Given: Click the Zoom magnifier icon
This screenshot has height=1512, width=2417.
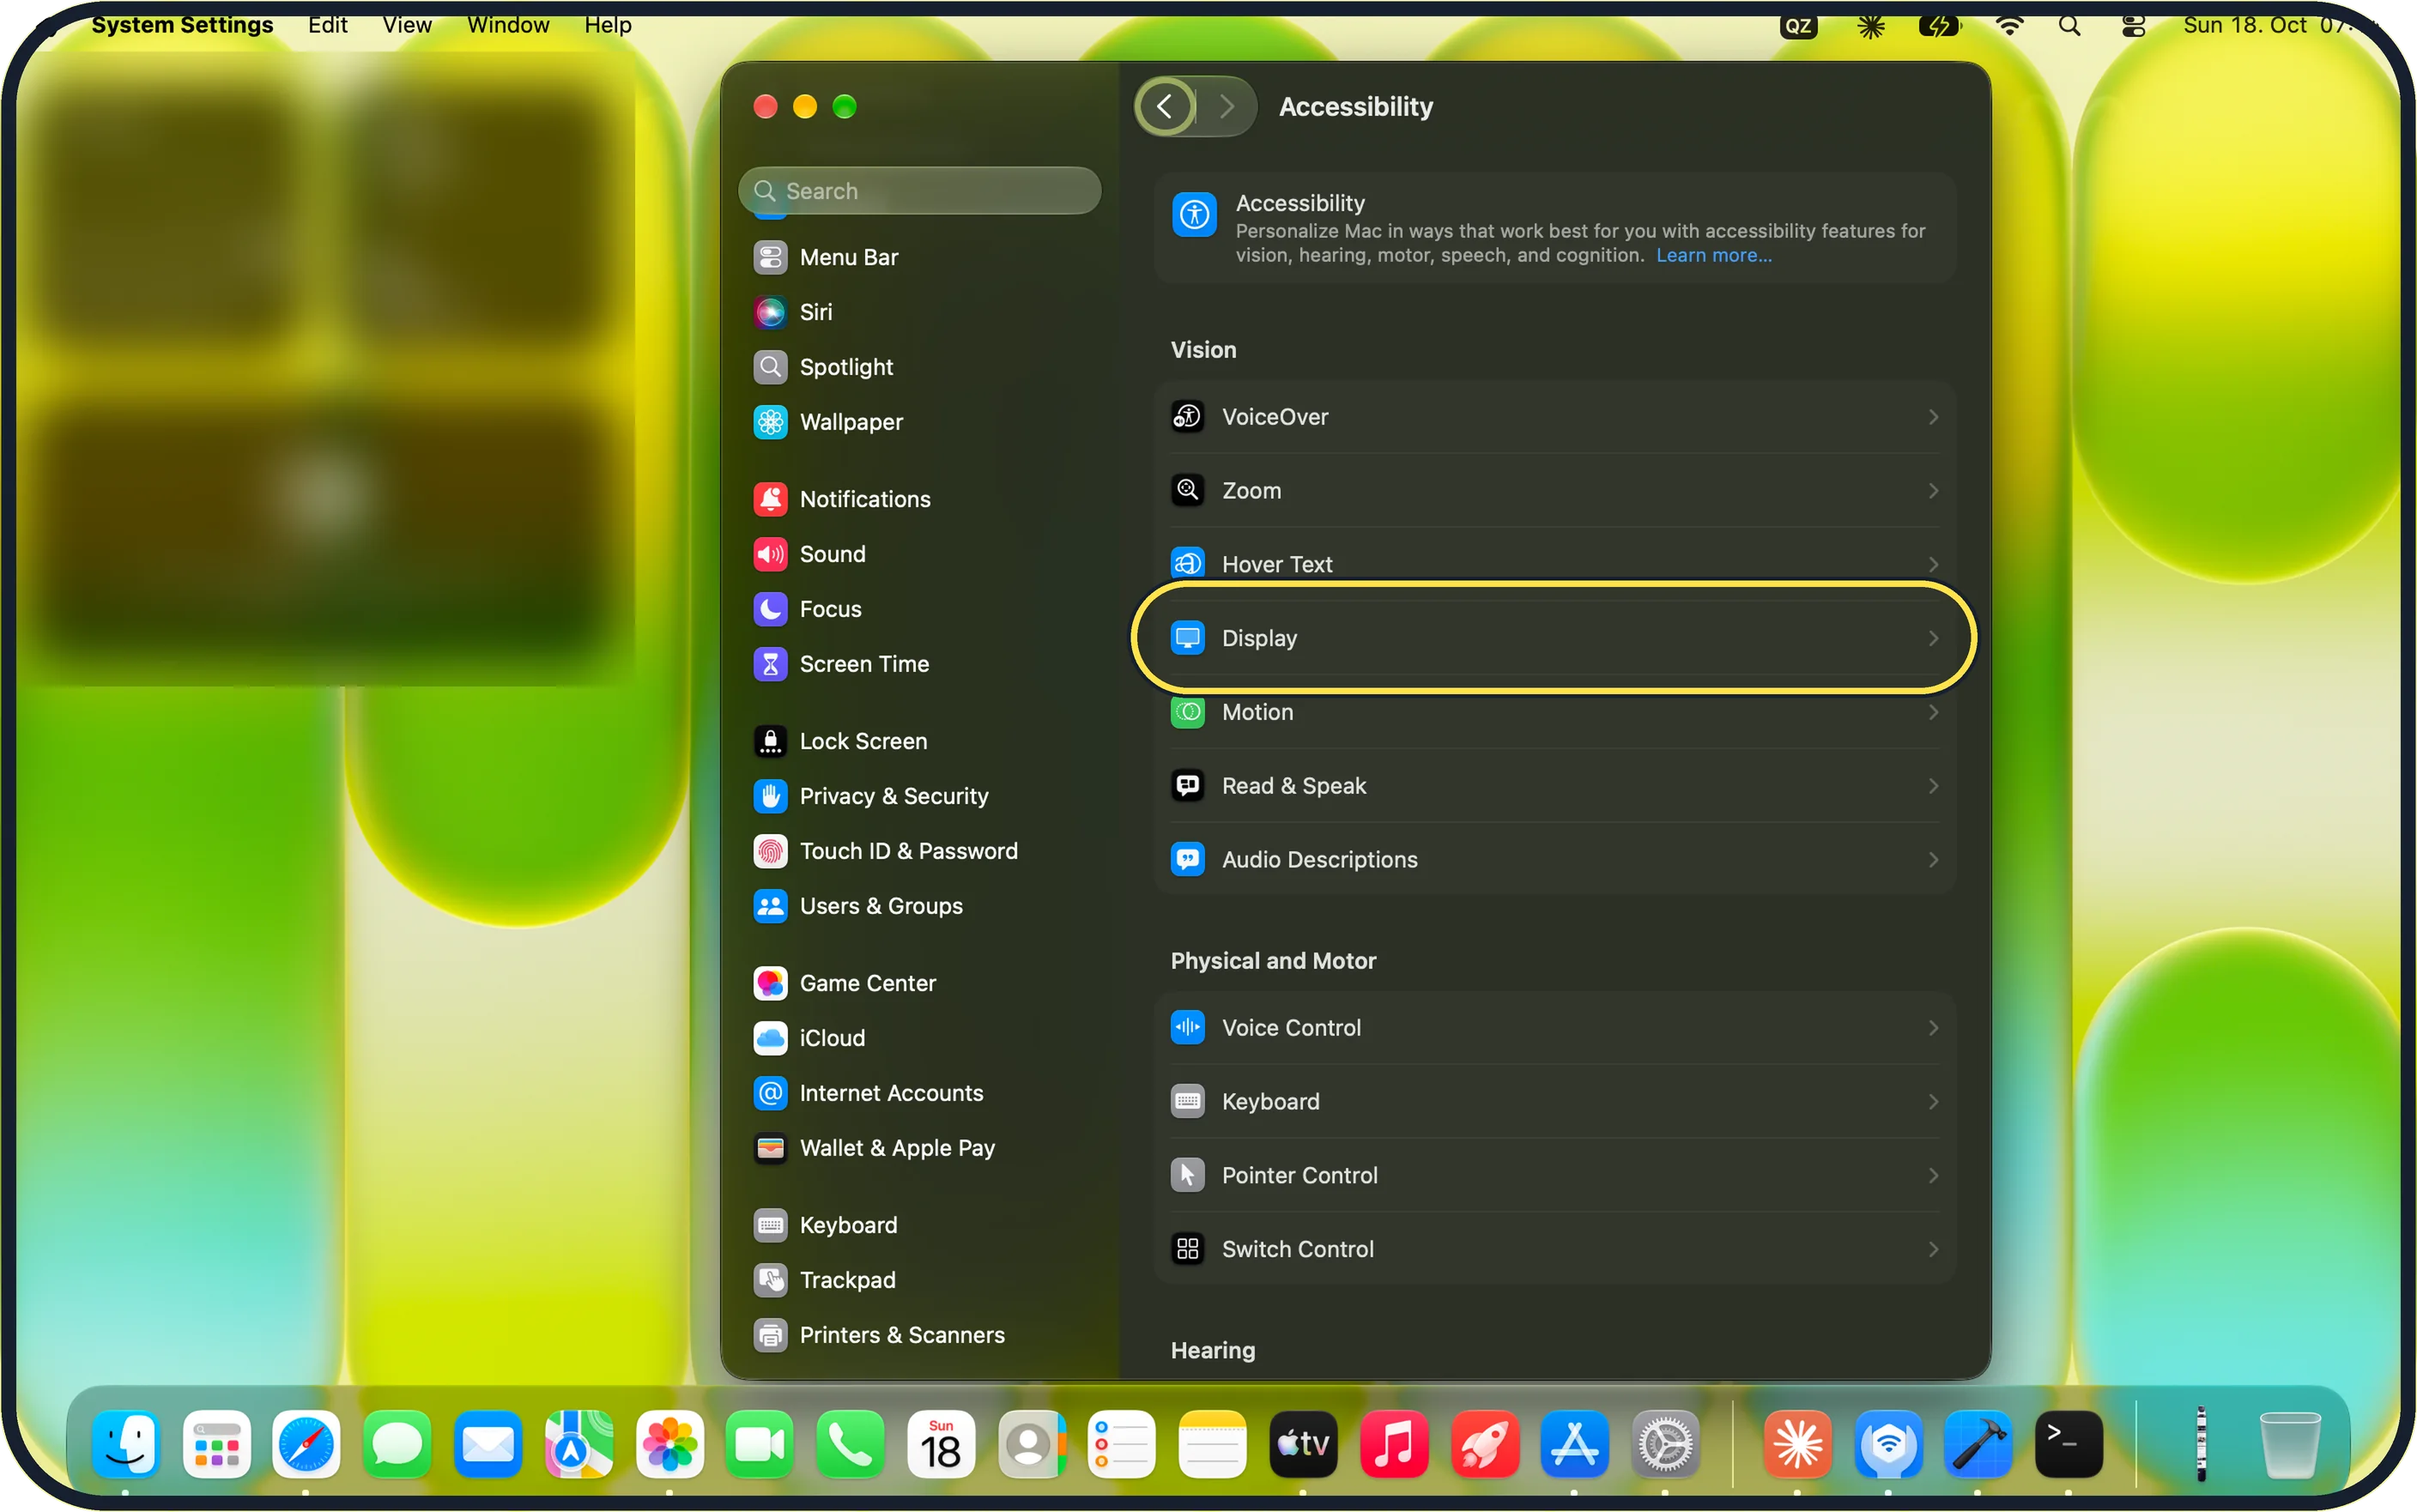Looking at the screenshot, I should (x=1187, y=490).
